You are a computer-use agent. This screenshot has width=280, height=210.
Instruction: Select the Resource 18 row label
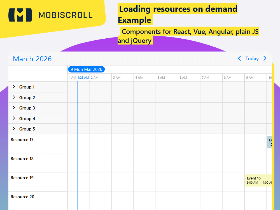click(22, 159)
